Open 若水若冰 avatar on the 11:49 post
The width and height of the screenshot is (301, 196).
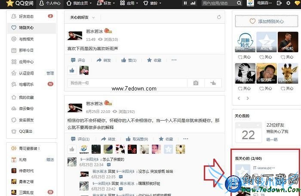pos(75,36)
